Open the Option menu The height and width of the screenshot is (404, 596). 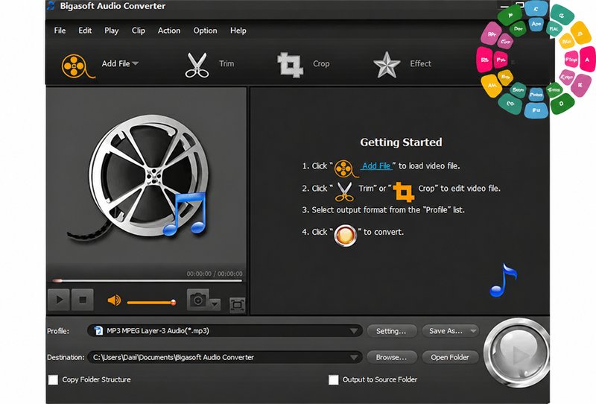tap(206, 31)
